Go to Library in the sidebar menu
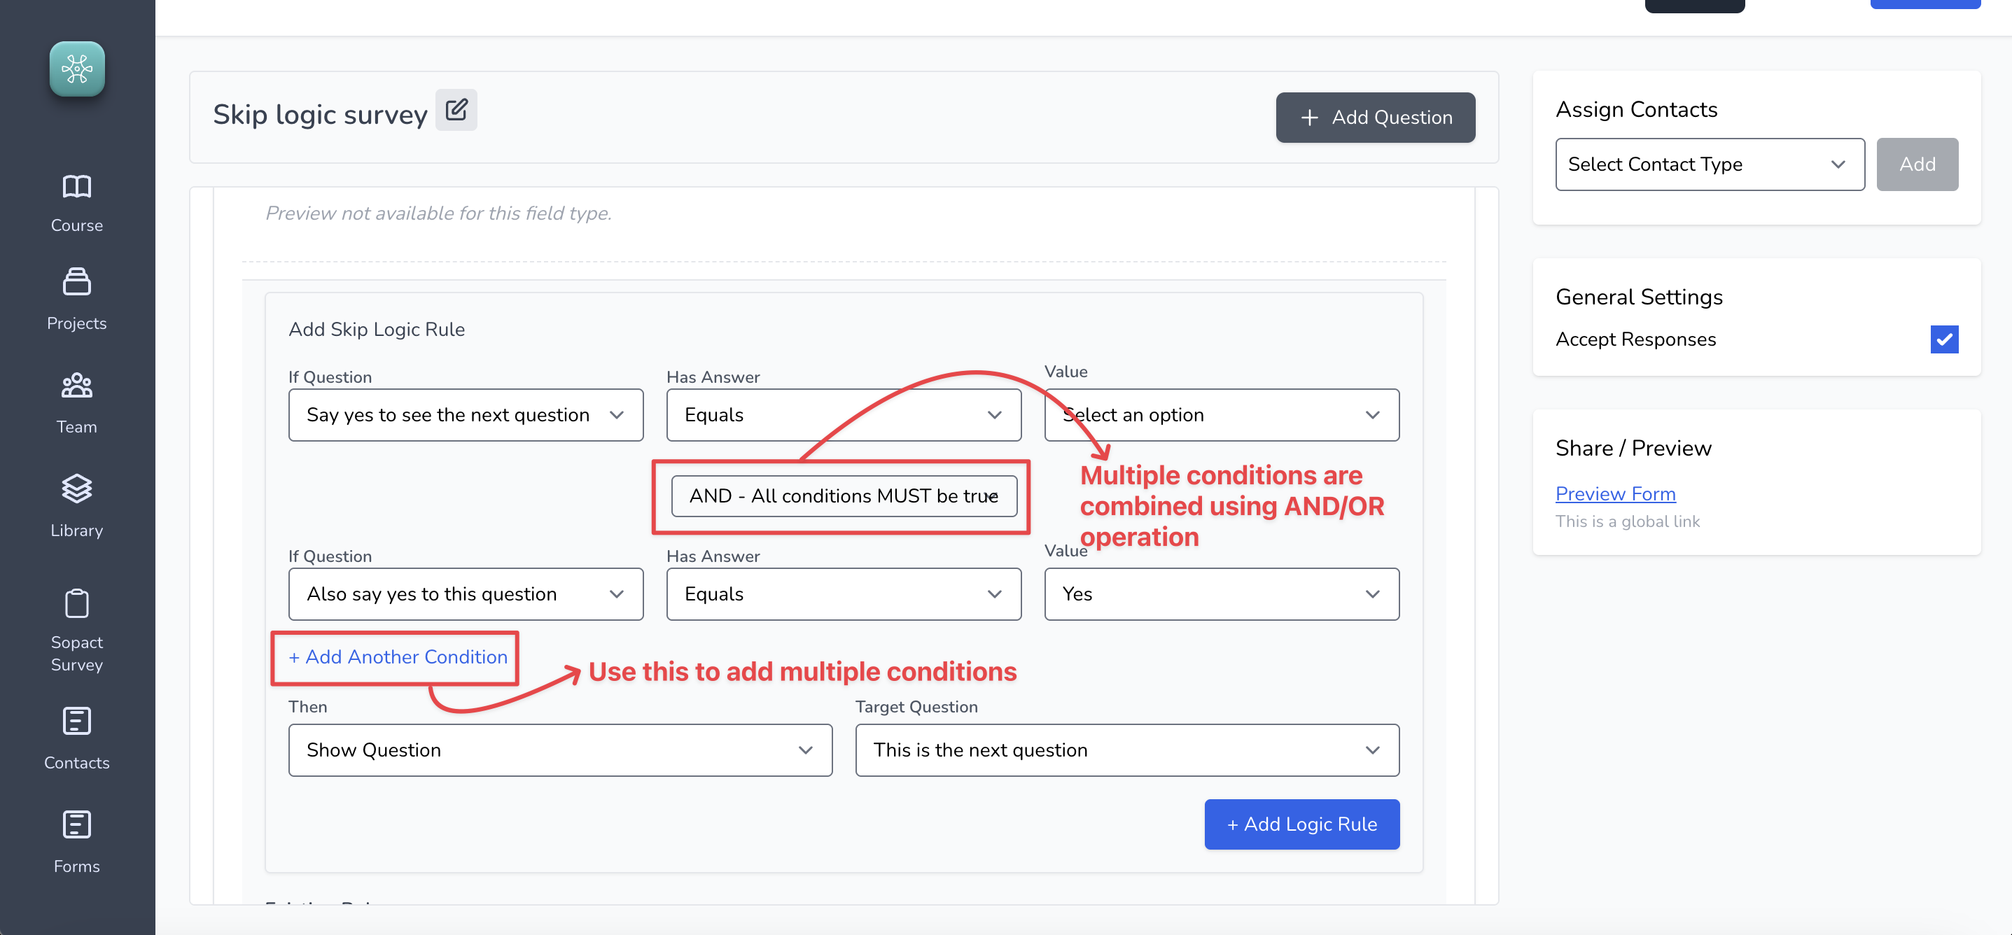This screenshot has height=935, width=2012. click(x=76, y=530)
